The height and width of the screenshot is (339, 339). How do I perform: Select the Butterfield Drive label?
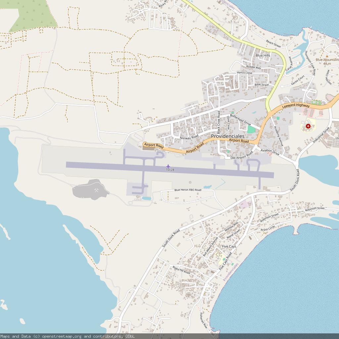pyautogui.click(x=240, y=120)
